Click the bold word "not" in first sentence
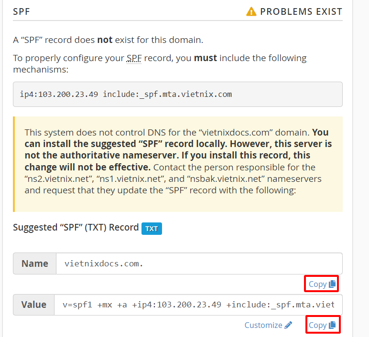 click(105, 40)
